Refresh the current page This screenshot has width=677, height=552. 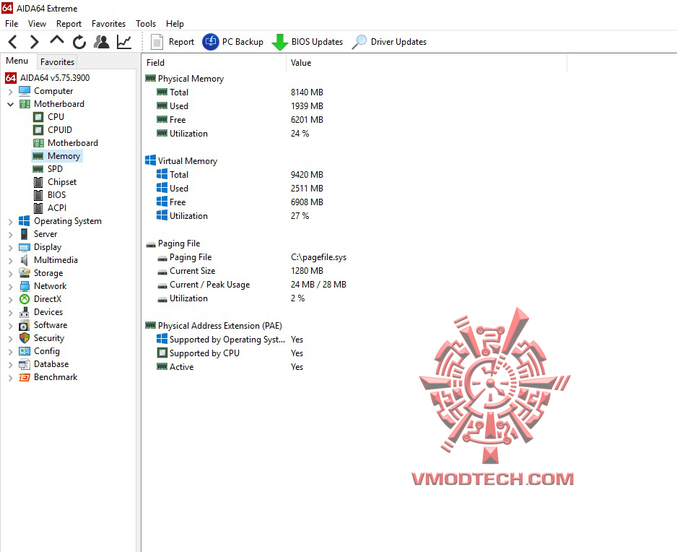pyautogui.click(x=79, y=42)
